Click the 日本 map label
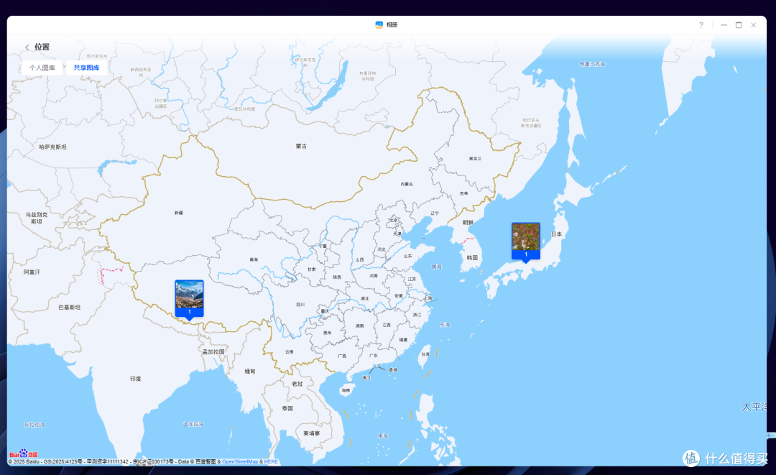 click(556, 234)
